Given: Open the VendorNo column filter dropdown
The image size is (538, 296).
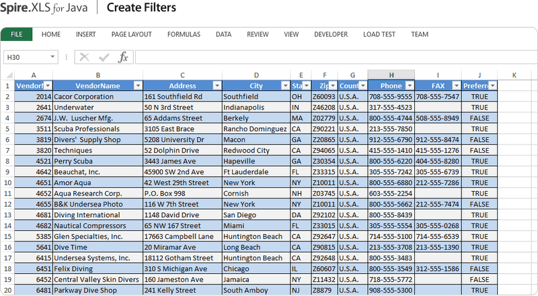Looking at the screenshot, I should pos(48,85).
